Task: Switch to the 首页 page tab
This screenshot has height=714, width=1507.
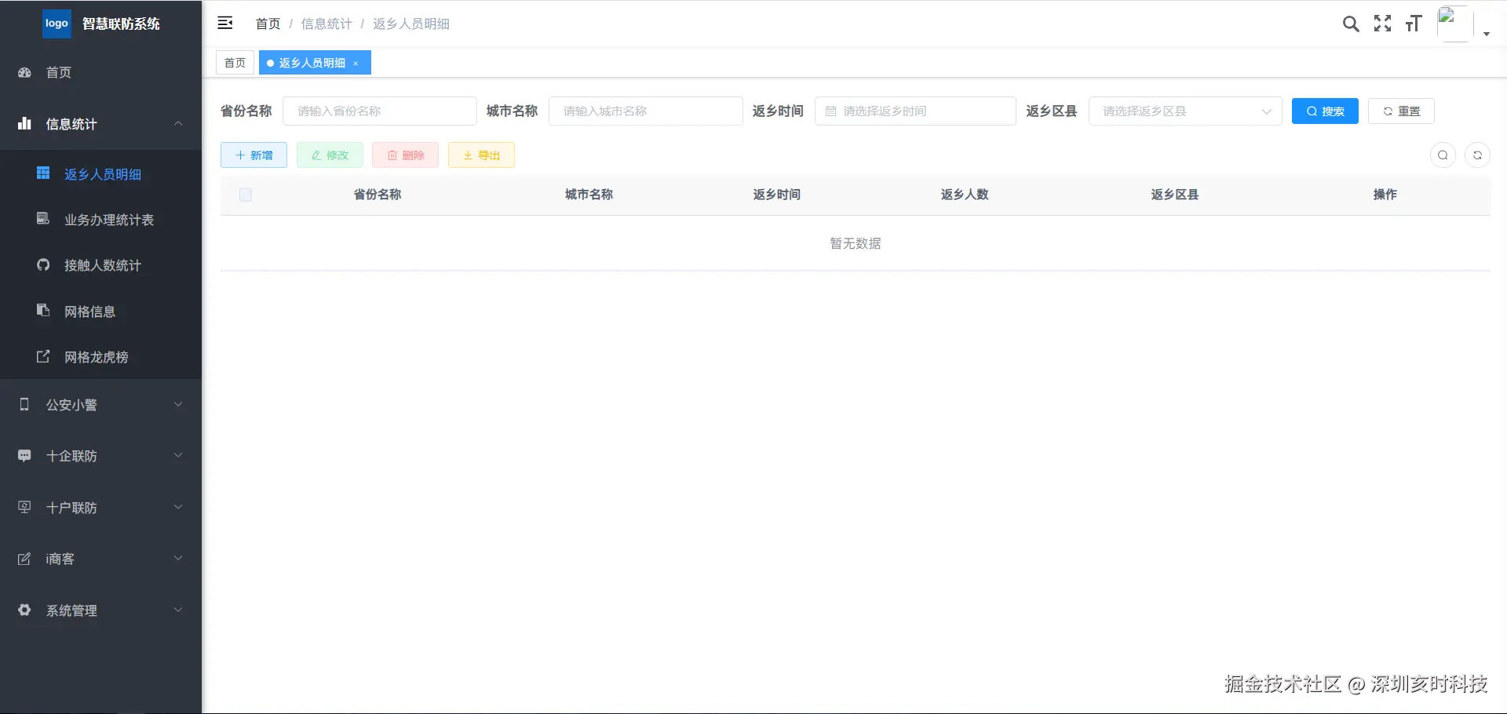Action: point(235,63)
